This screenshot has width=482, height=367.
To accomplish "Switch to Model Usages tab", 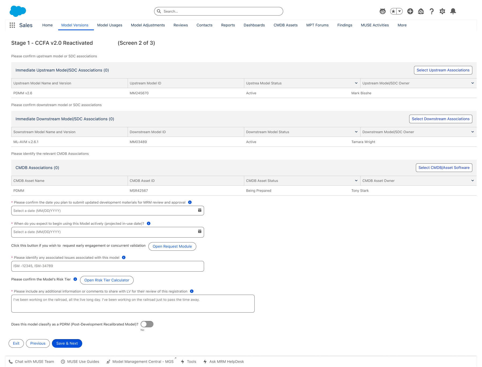I will pyautogui.click(x=110, y=25).
